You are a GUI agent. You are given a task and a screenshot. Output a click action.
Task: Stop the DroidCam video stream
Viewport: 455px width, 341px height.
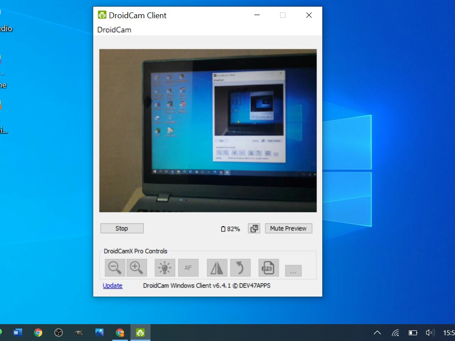122,228
